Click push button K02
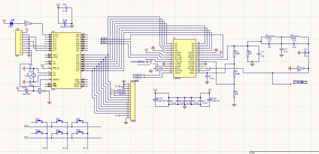This screenshot has width=319, height=154. click(x=59, y=122)
